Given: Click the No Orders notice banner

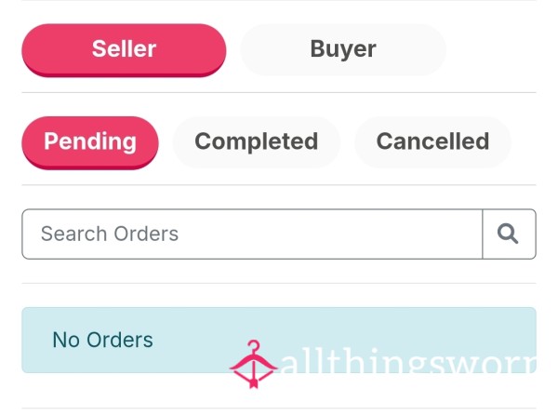Looking at the screenshot, I should coord(279,340).
